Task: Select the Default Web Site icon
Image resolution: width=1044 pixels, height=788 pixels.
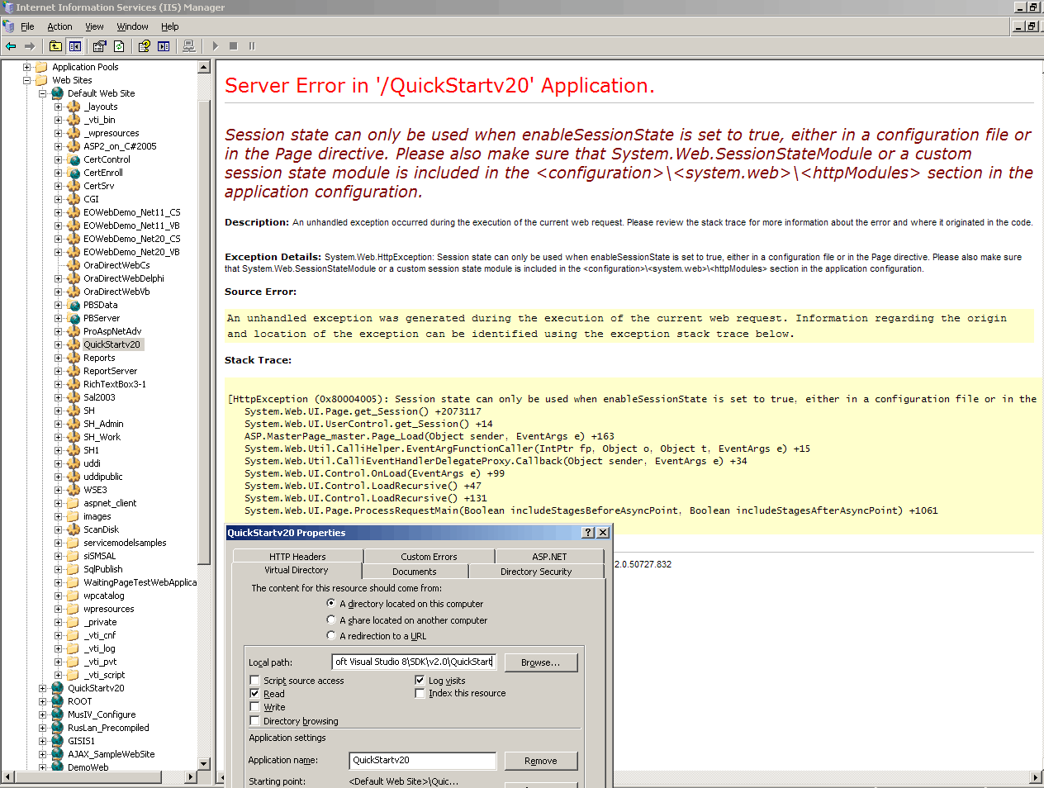Action: coord(58,93)
